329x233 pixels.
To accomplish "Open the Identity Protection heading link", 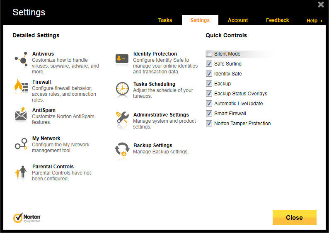I will (x=155, y=54).
